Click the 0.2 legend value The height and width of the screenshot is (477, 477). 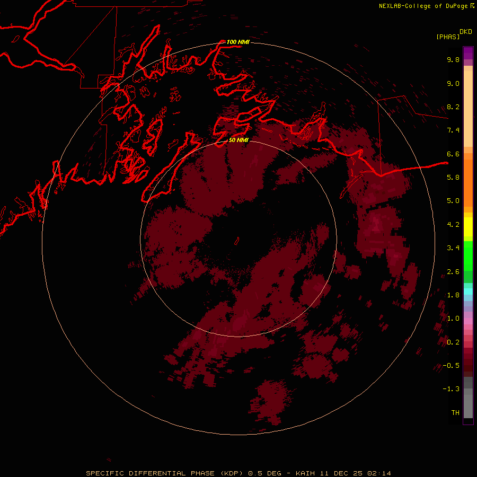point(453,342)
